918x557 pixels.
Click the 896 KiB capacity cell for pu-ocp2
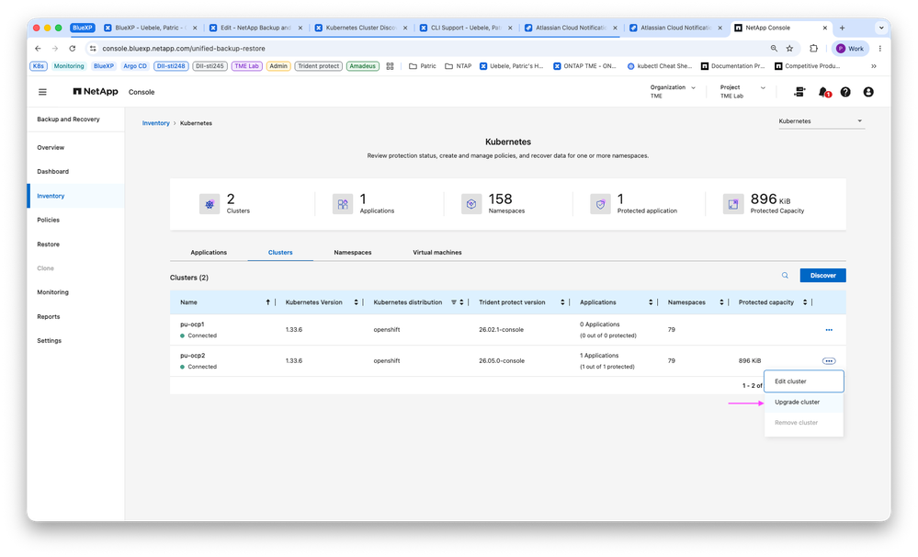tap(750, 361)
